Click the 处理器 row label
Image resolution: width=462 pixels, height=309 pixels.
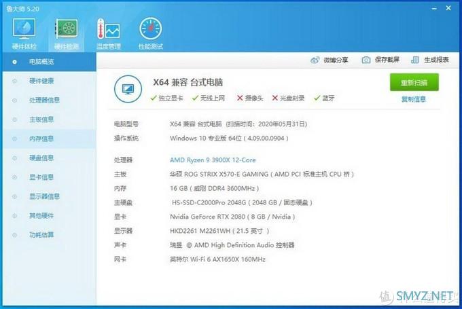(123, 160)
